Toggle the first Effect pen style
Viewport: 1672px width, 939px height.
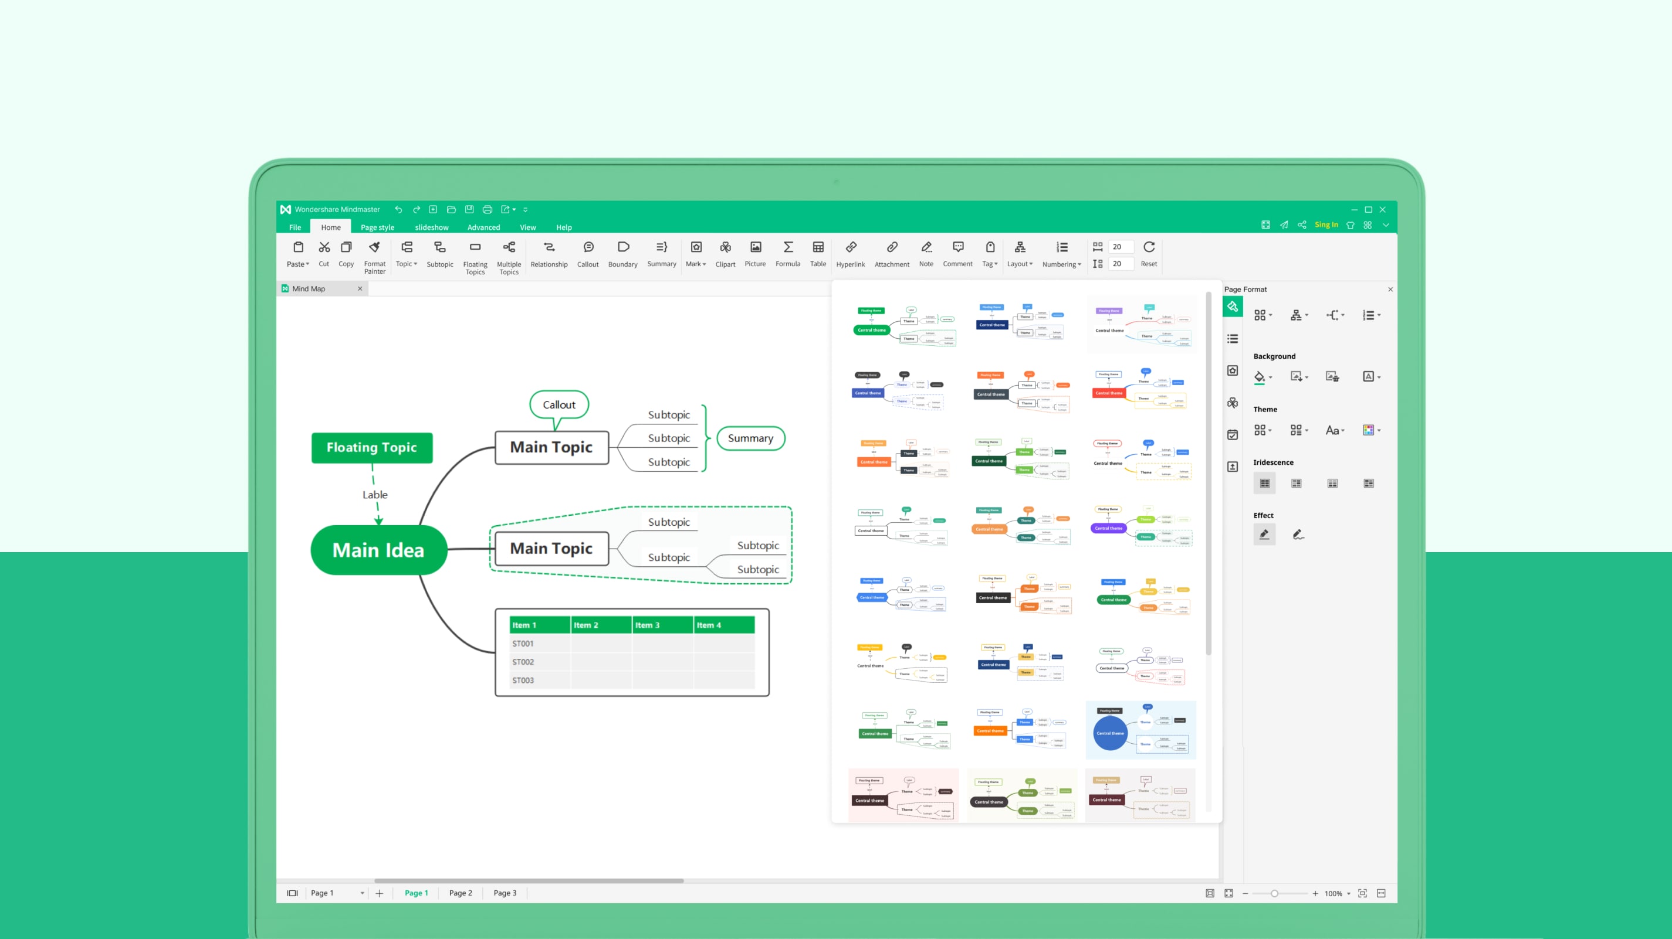tap(1264, 535)
